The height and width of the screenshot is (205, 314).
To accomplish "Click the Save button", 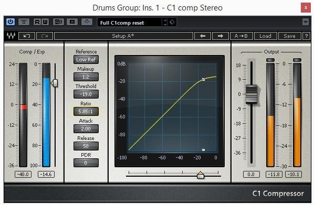I will 289,36.
